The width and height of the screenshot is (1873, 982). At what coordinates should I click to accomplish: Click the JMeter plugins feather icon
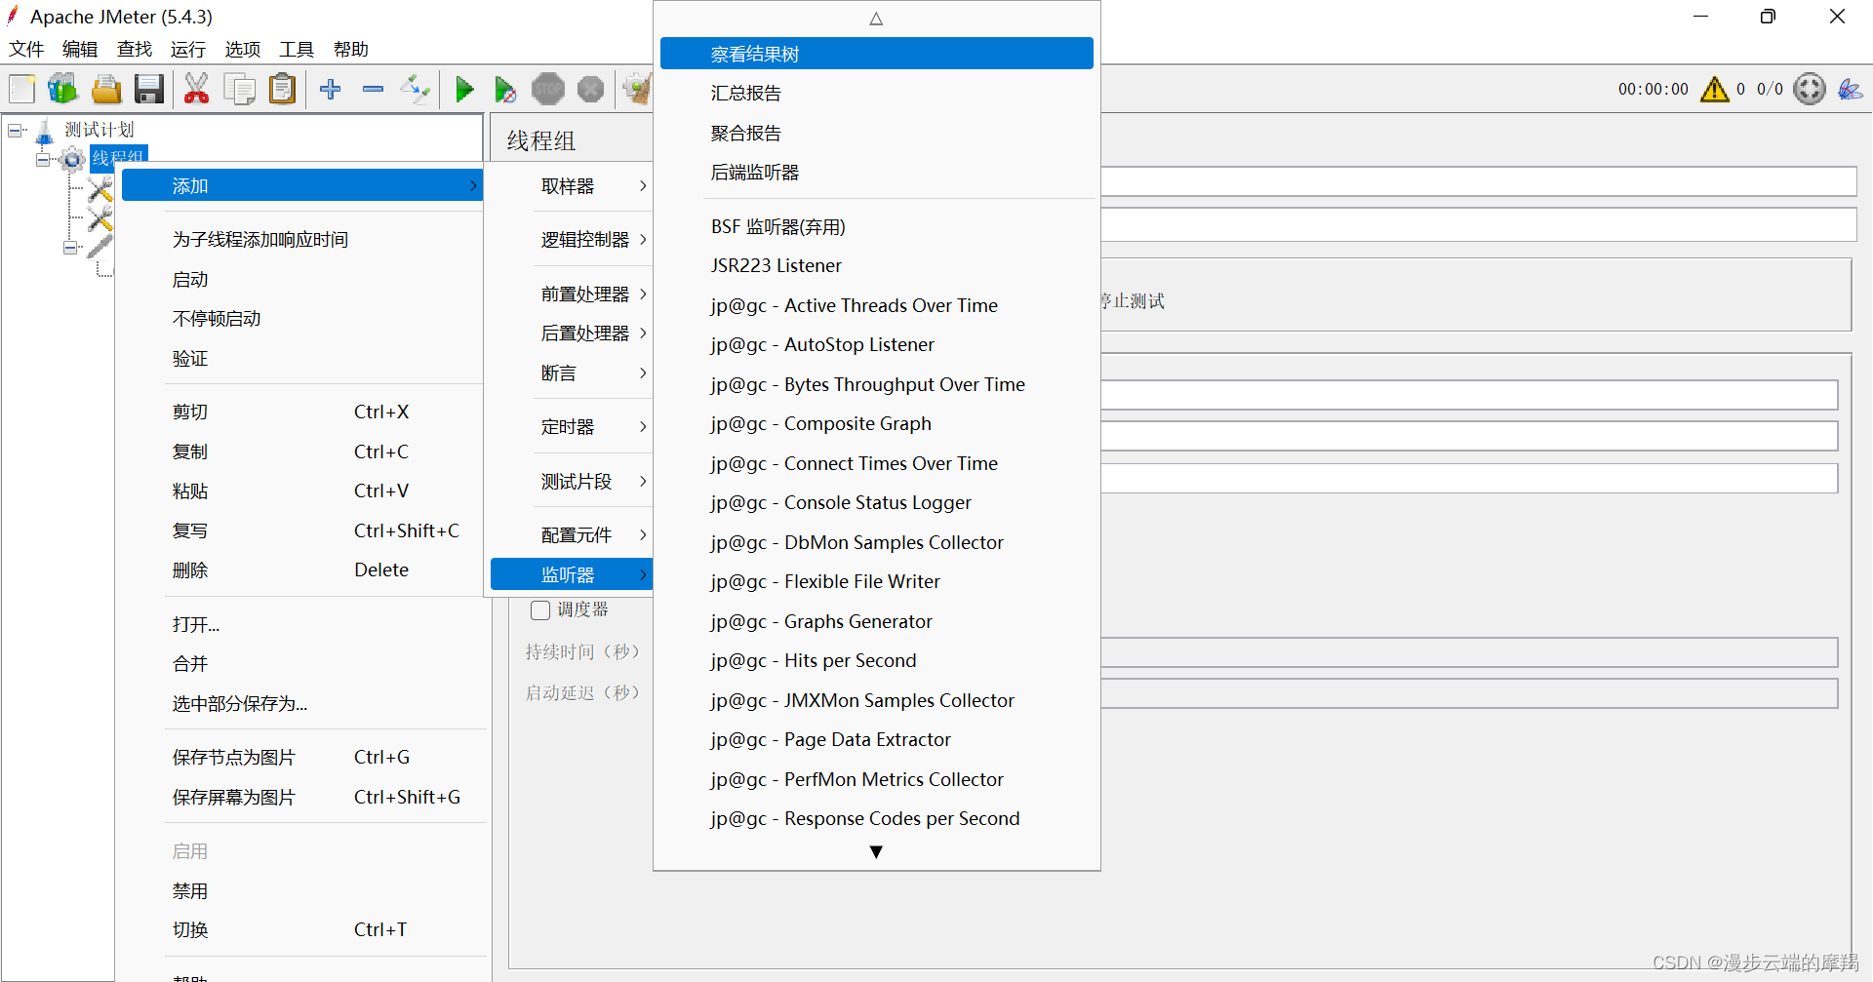coord(1850,89)
